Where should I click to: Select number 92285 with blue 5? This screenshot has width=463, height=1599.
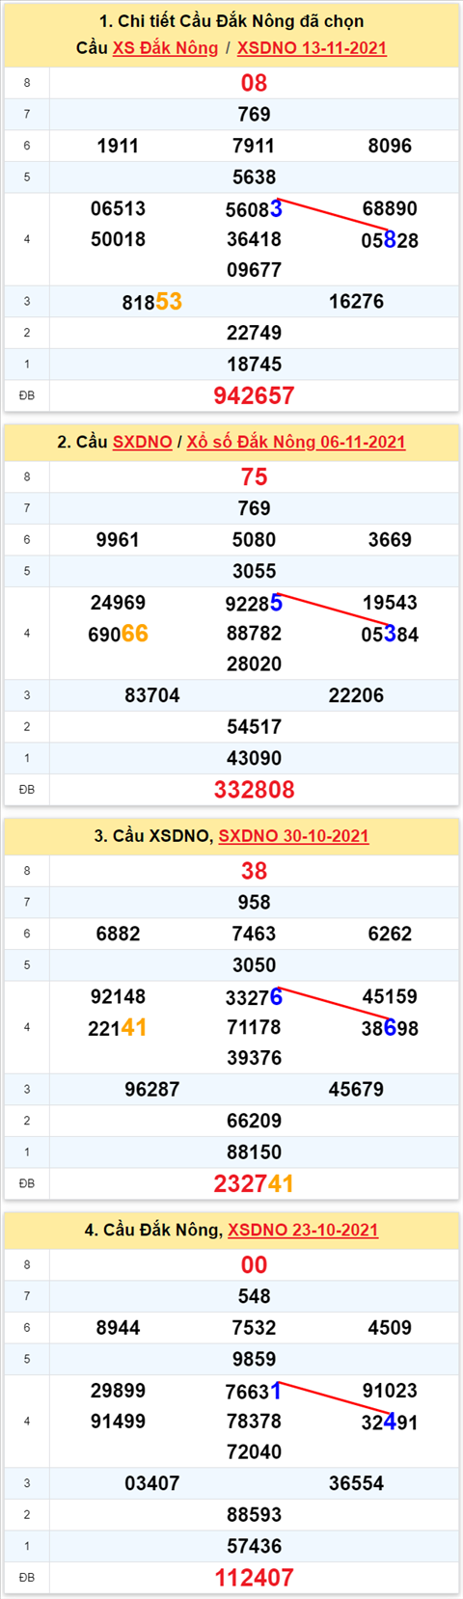point(254,604)
